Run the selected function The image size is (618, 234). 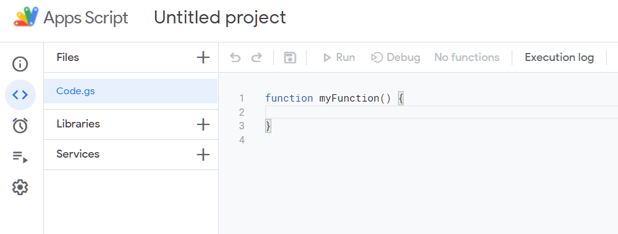(339, 58)
